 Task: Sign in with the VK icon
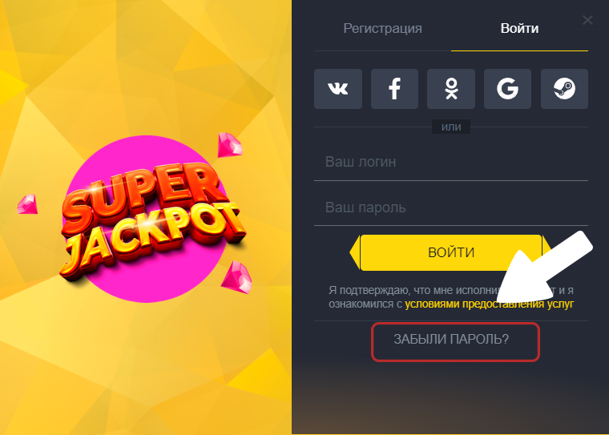338,89
